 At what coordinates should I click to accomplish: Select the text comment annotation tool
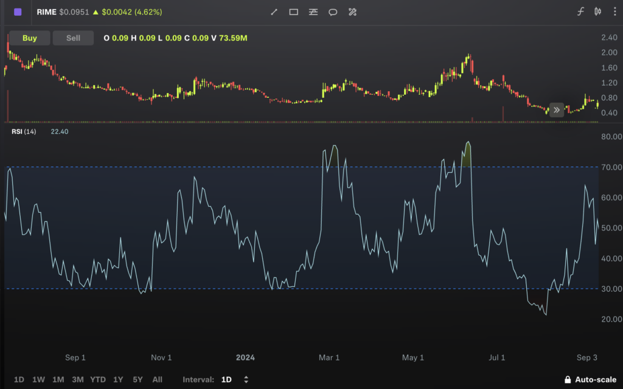tap(333, 12)
